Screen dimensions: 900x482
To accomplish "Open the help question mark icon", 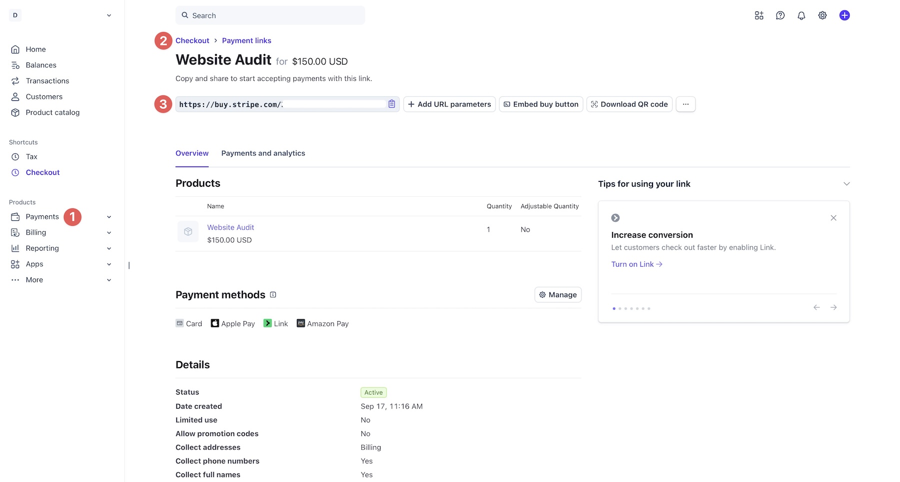I will click(x=780, y=15).
